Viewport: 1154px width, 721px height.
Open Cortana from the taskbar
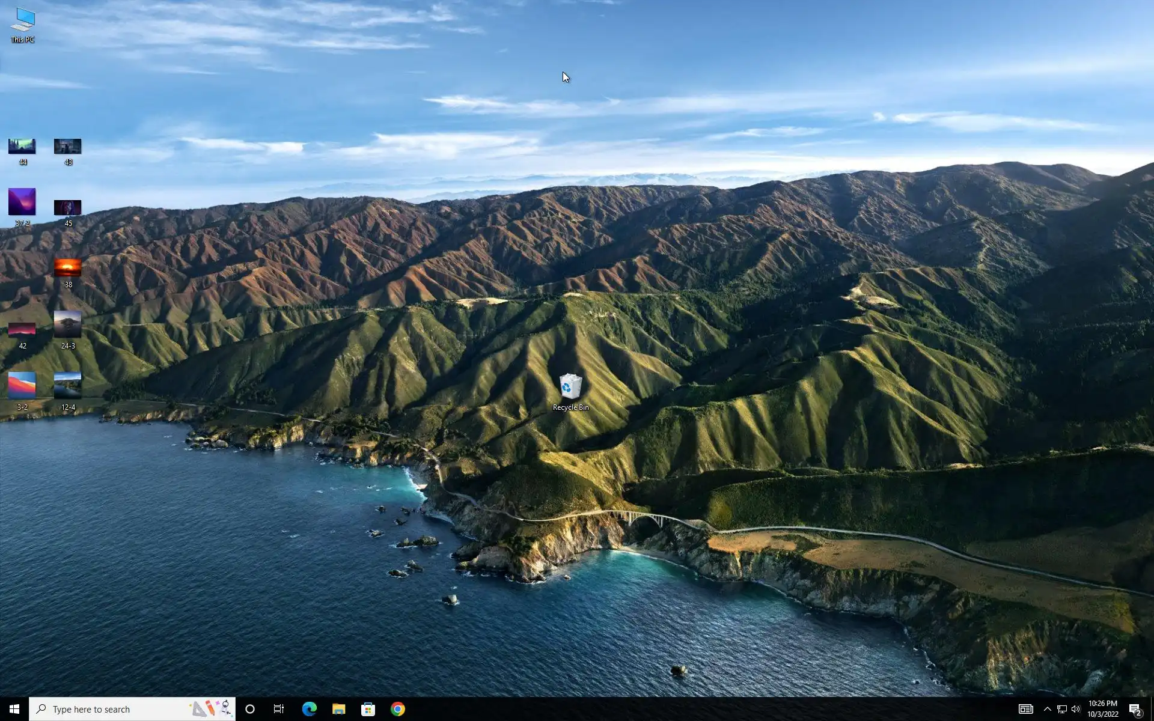point(250,709)
